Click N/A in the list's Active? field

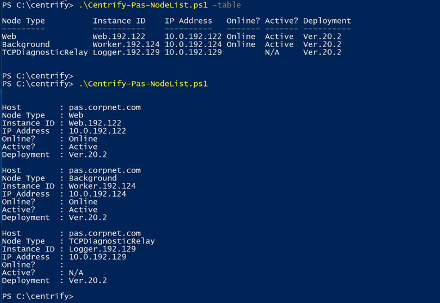tap(76, 273)
